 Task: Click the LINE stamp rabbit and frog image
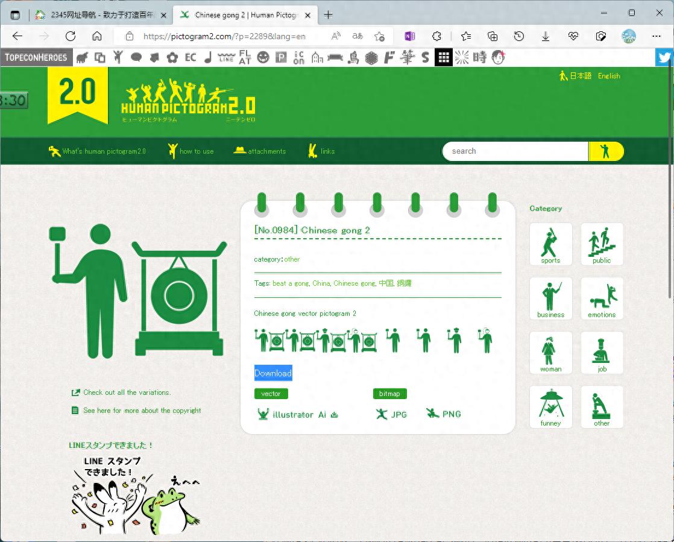(136, 495)
